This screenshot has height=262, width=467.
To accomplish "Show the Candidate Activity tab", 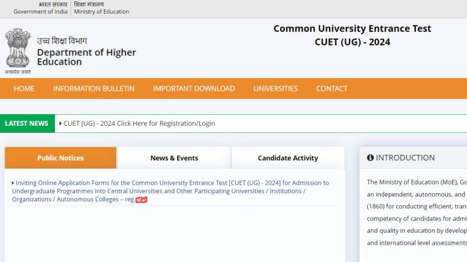I will click(x=288, y=158).
